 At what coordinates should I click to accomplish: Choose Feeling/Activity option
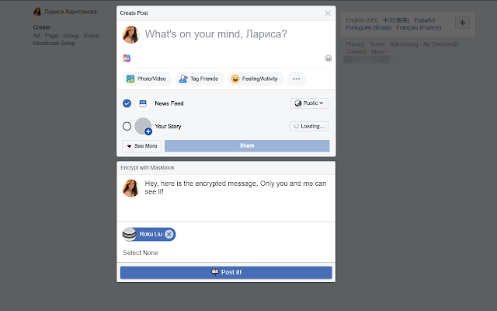(255, 79)
